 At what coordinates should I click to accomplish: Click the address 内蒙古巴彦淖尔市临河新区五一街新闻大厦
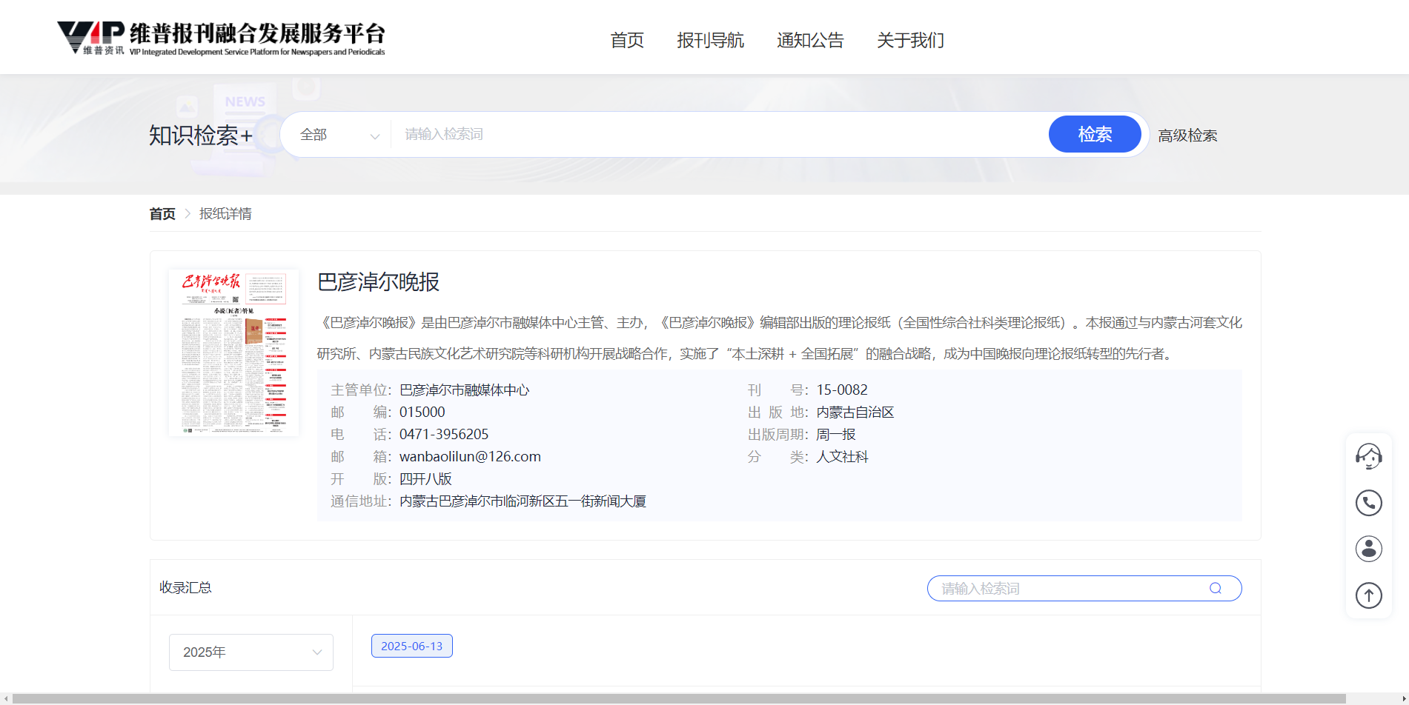click(x=523, y=501)
